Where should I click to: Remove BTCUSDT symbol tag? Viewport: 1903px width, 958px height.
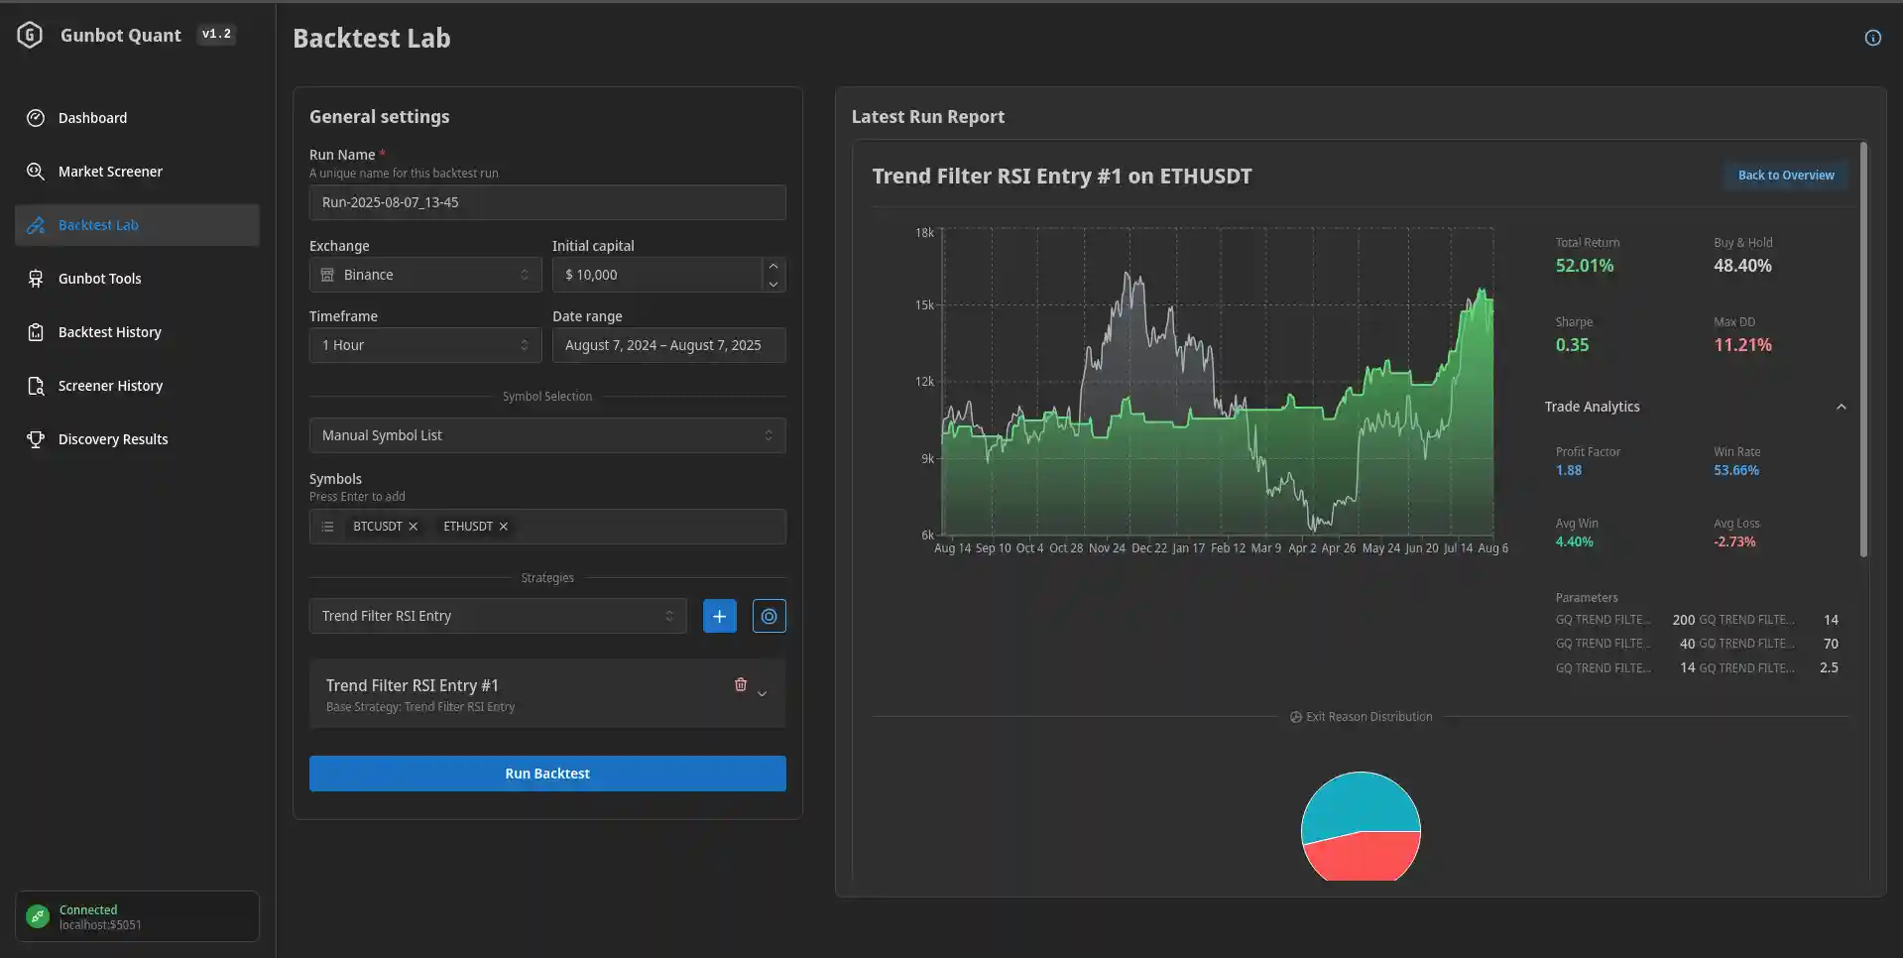[414, 527]
